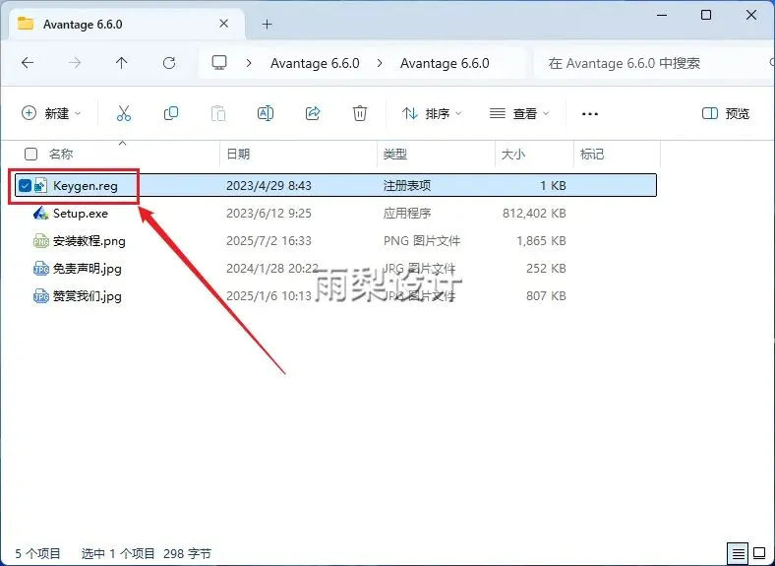Select the Keygen.reg file name

click(x=86, y=186)
